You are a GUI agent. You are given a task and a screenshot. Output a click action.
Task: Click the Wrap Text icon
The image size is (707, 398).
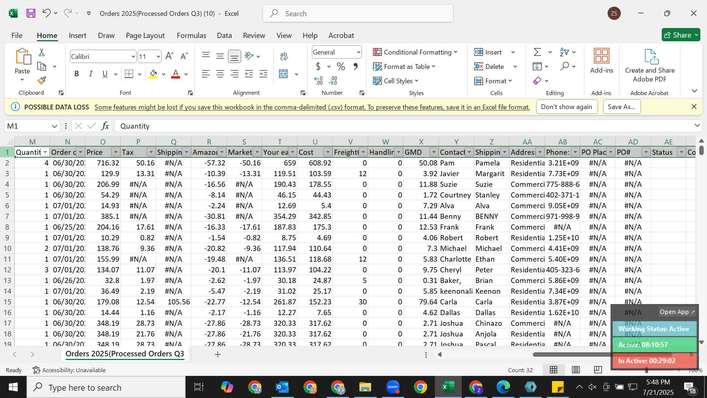coord(284,56)
